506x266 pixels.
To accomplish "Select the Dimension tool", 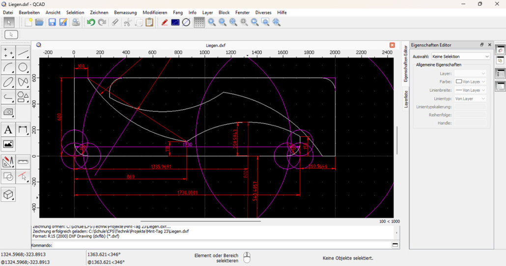I will coord(23,130).
